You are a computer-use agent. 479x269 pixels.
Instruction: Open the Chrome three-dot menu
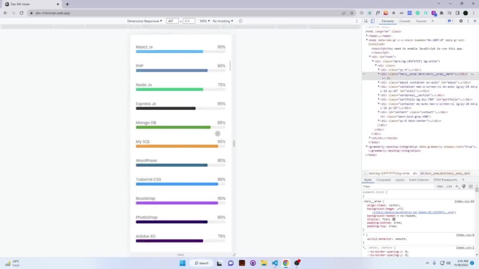coord(474,13)
